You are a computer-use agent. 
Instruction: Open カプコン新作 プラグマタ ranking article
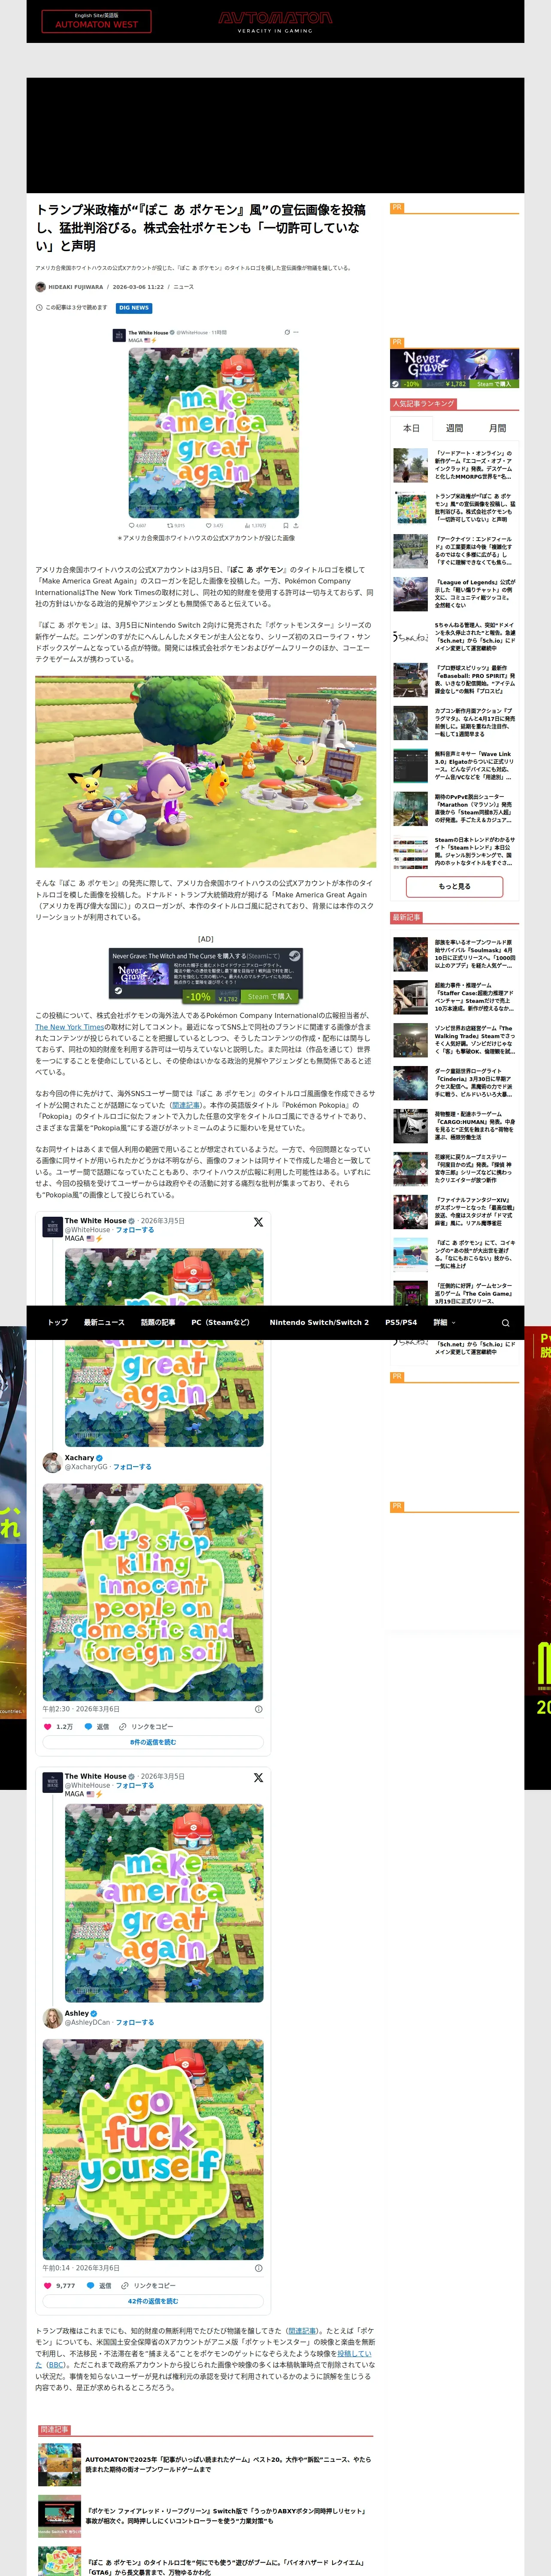(454, 723)
